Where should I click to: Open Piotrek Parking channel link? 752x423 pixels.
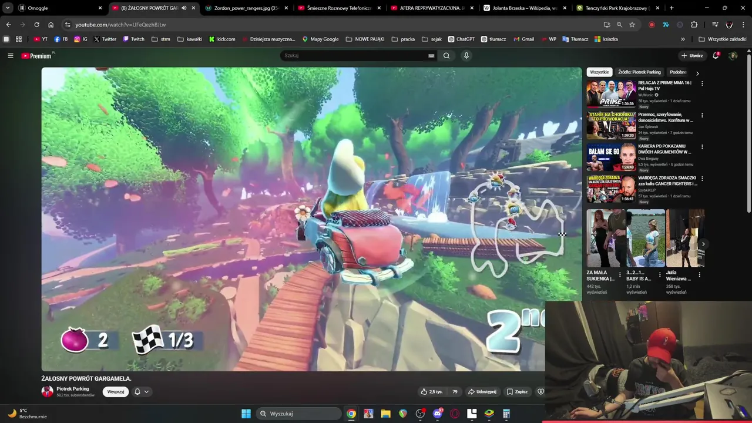click(73, 389)
